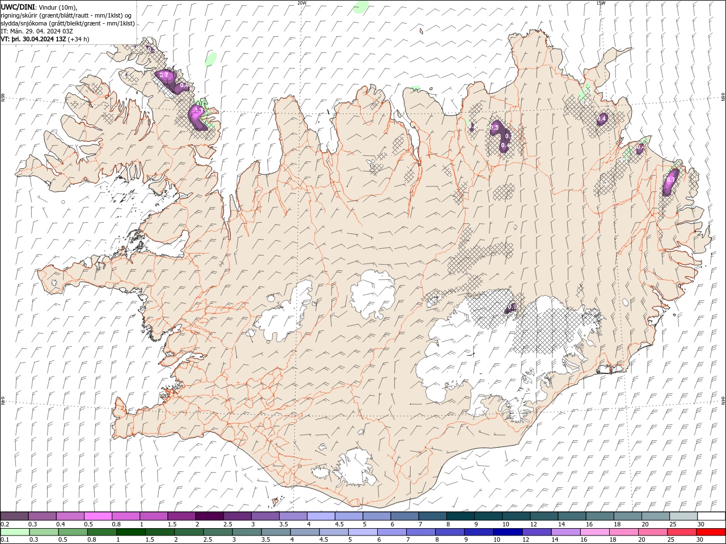Pick the snow legend swatch labeled 3
The image size is (726, 544).
click(265, 516)
